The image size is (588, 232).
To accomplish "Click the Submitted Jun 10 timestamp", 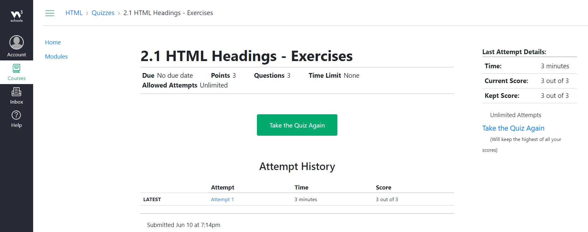I will tap(183, 225).
